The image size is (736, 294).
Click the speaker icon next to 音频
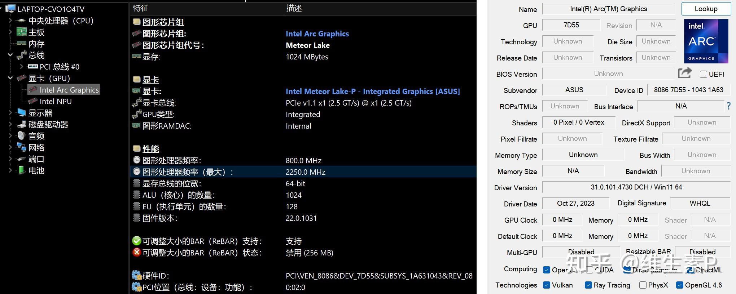coord(22,136)
